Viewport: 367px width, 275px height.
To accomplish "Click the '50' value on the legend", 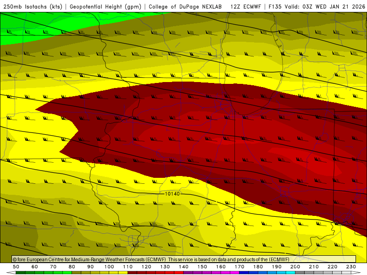I will (x=16, y=267).
